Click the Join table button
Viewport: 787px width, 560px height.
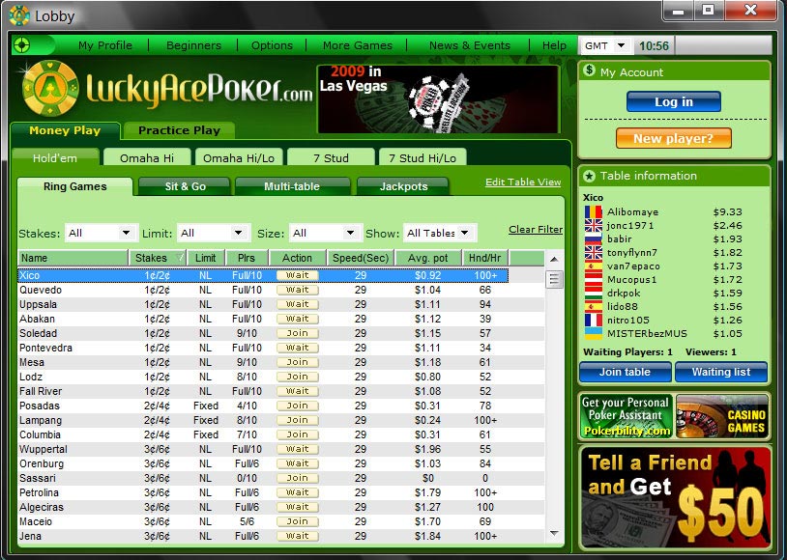625,372
